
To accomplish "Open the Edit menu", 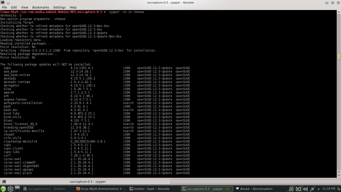I will [14, 7].
